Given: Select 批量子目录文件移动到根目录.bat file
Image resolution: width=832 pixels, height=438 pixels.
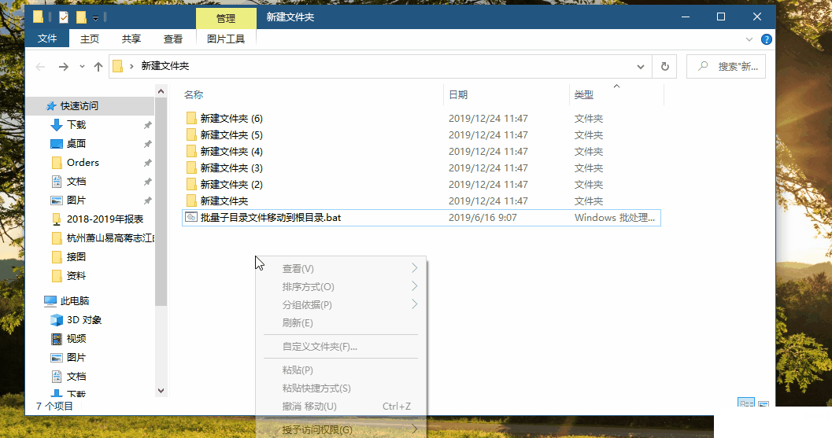Looking at the screenshot, I should 421,217.
